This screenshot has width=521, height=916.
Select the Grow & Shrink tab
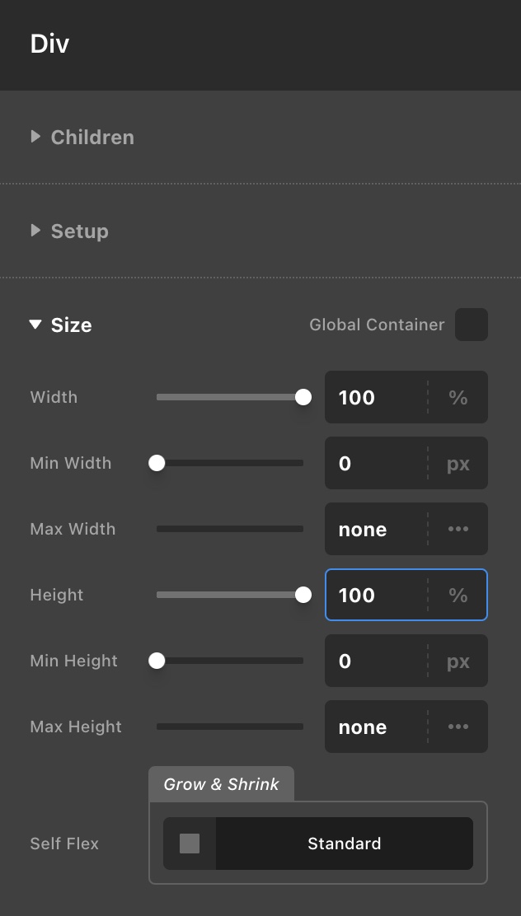221,784
